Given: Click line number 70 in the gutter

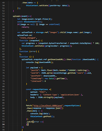Looking at the screenshot, I should 3,59.
